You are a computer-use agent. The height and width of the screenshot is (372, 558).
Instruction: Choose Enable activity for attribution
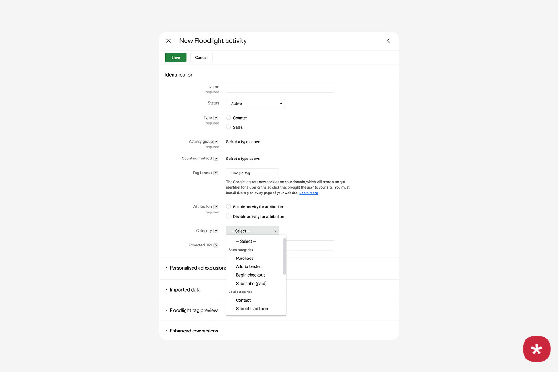pyautogui.click(x=228, y=206)
